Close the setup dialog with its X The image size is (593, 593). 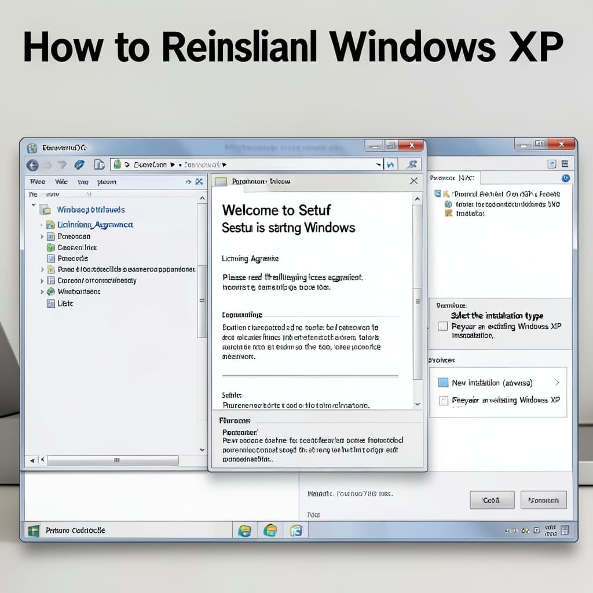click(413, 181)
